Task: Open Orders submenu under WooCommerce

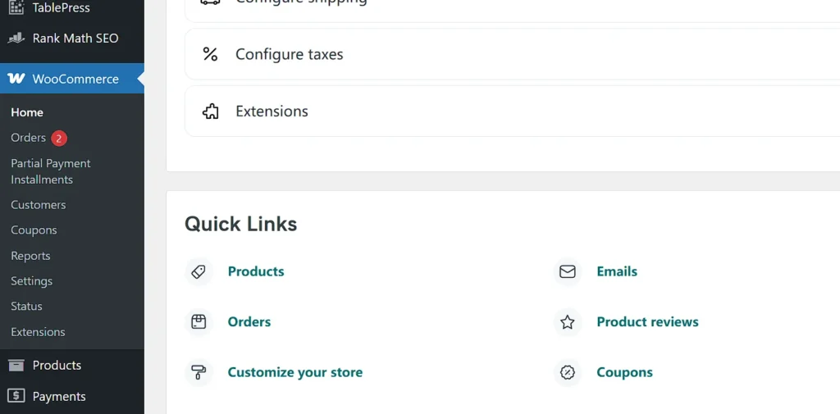Action: (29, 138)
